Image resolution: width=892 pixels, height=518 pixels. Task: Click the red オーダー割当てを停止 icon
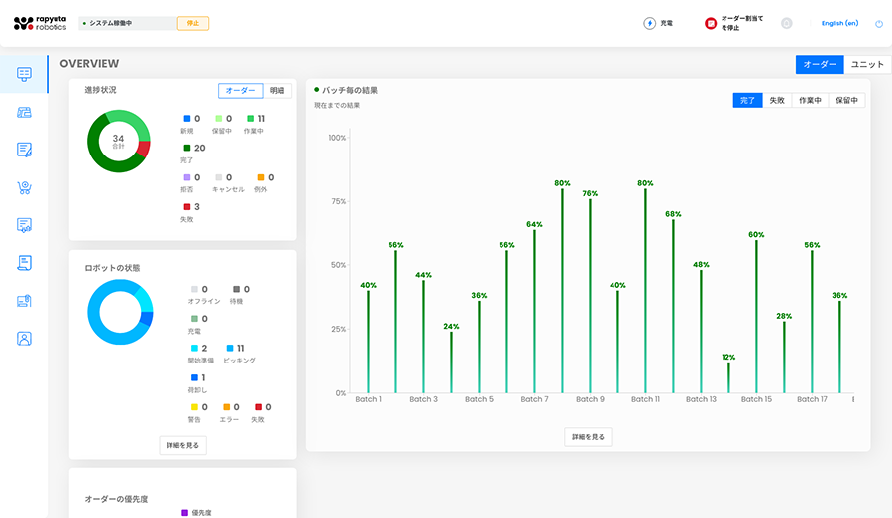coord(711,23)
